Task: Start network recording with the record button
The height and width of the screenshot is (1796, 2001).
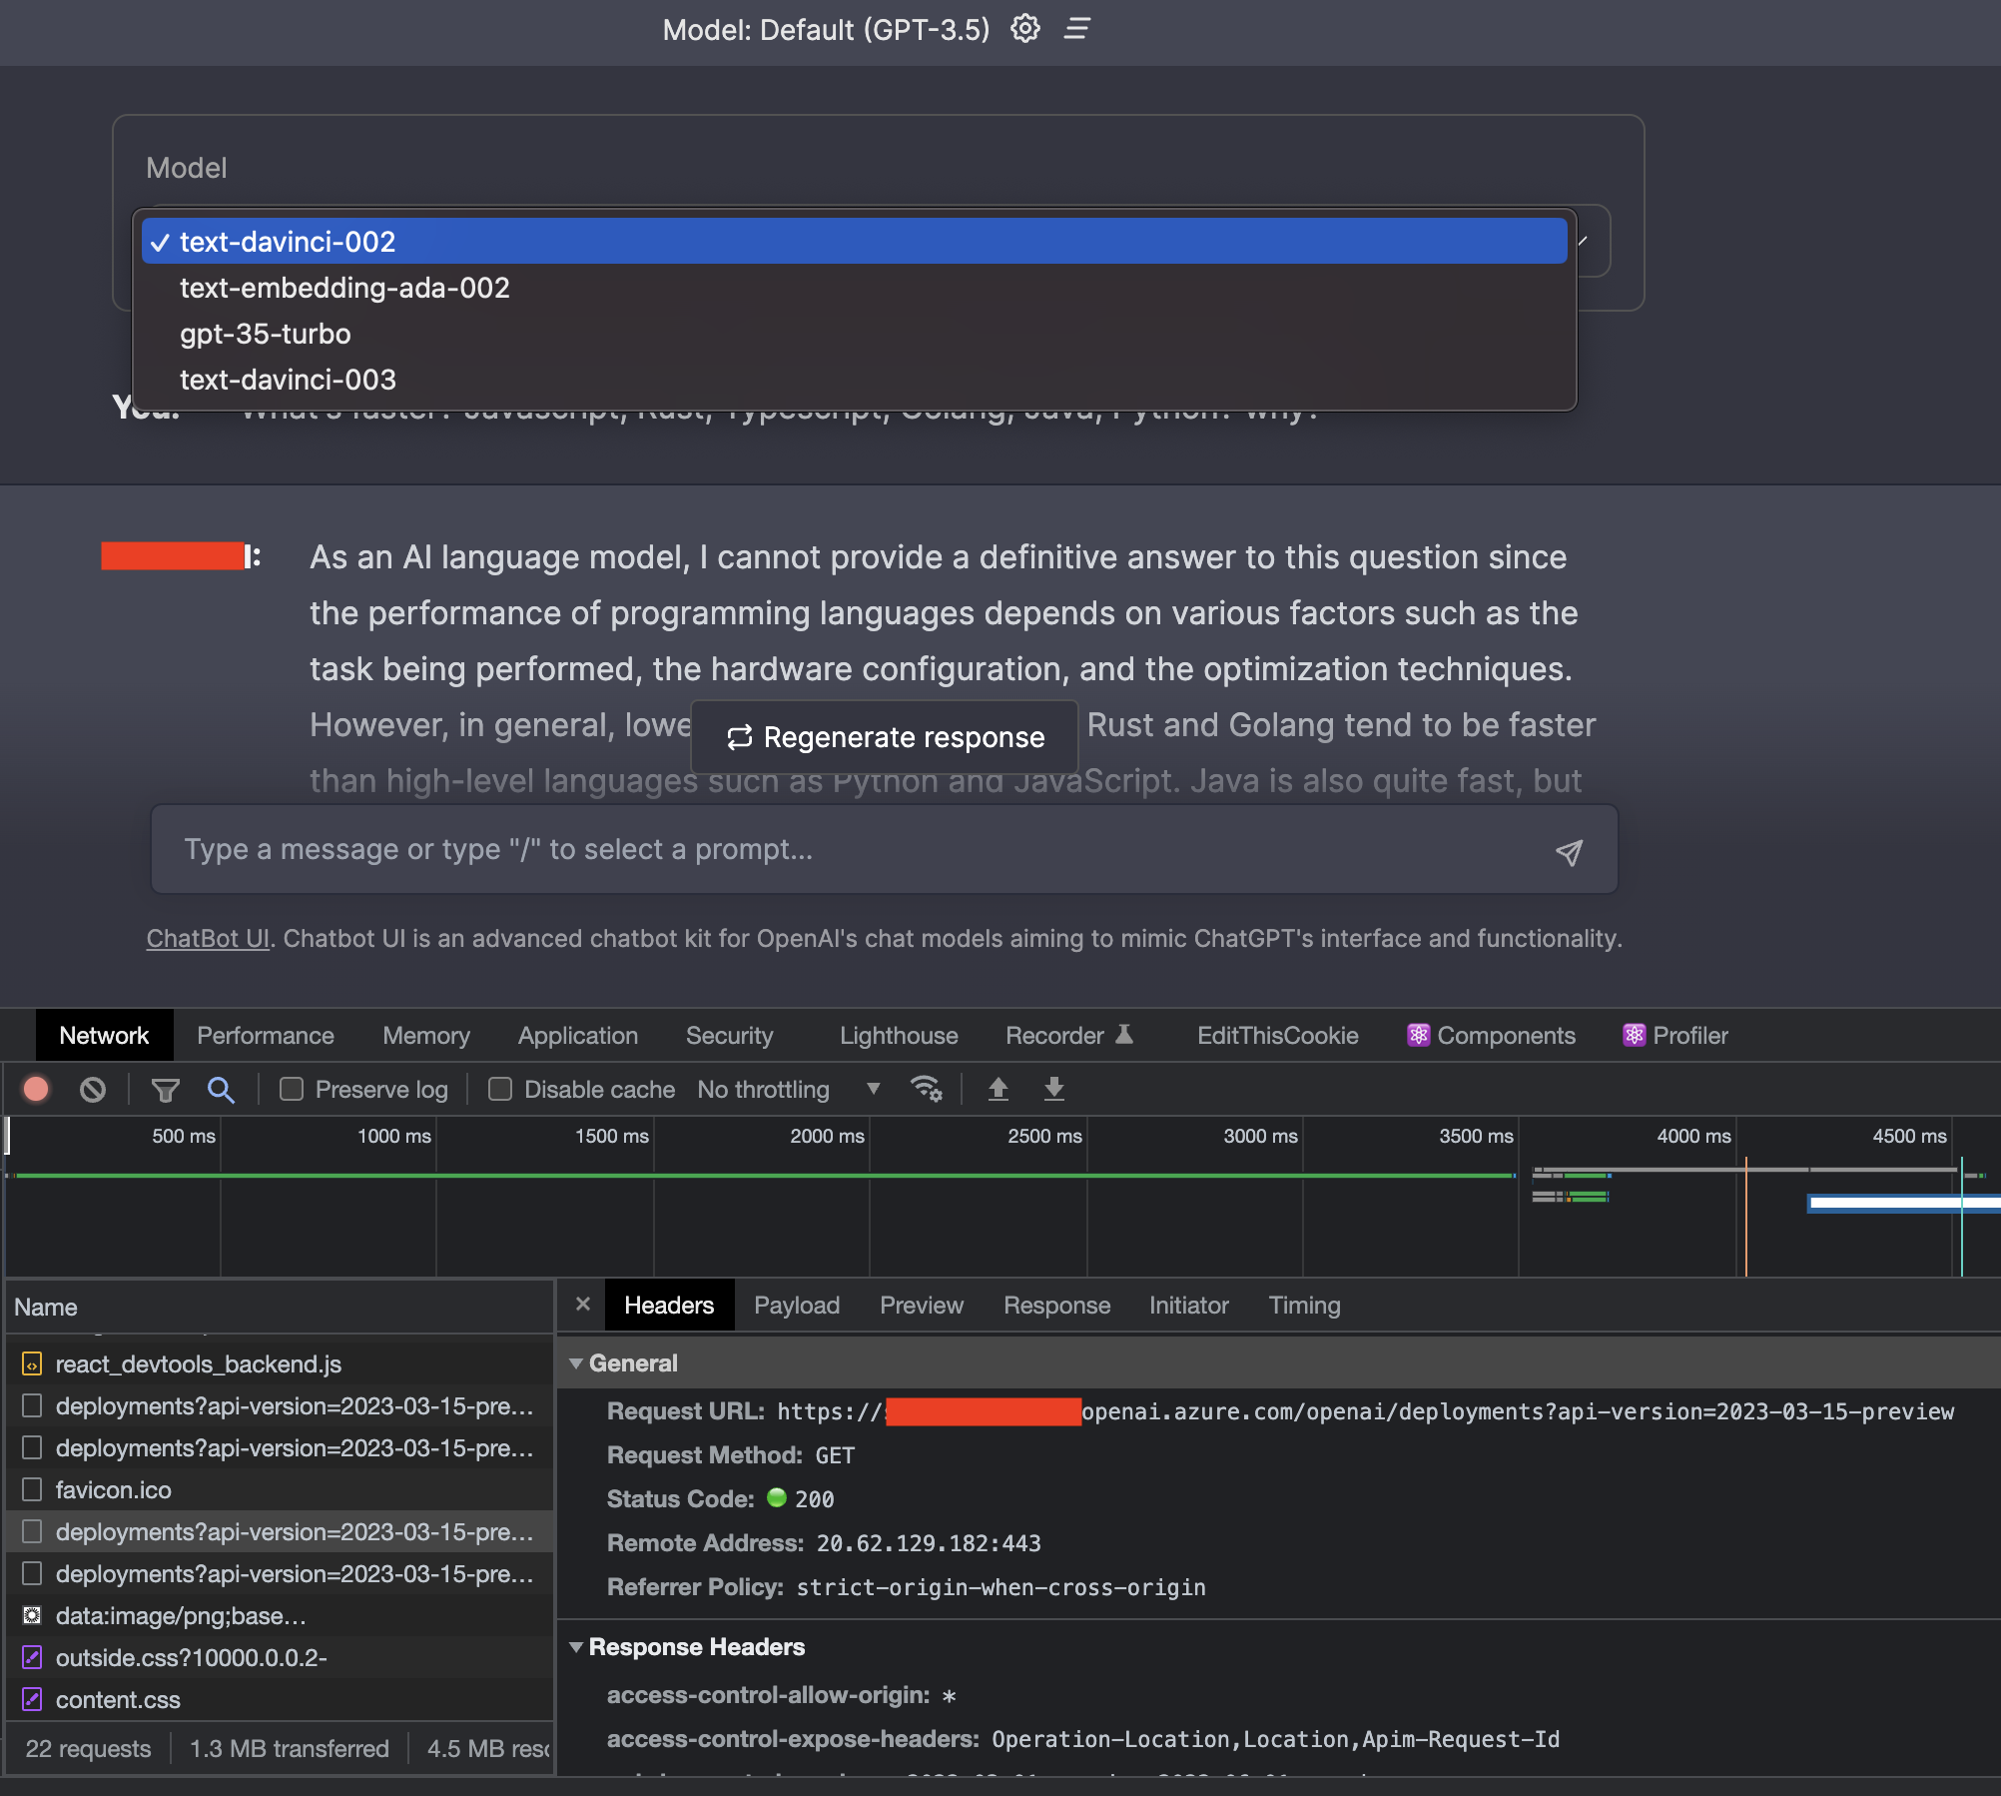Action: point(36,1089)
